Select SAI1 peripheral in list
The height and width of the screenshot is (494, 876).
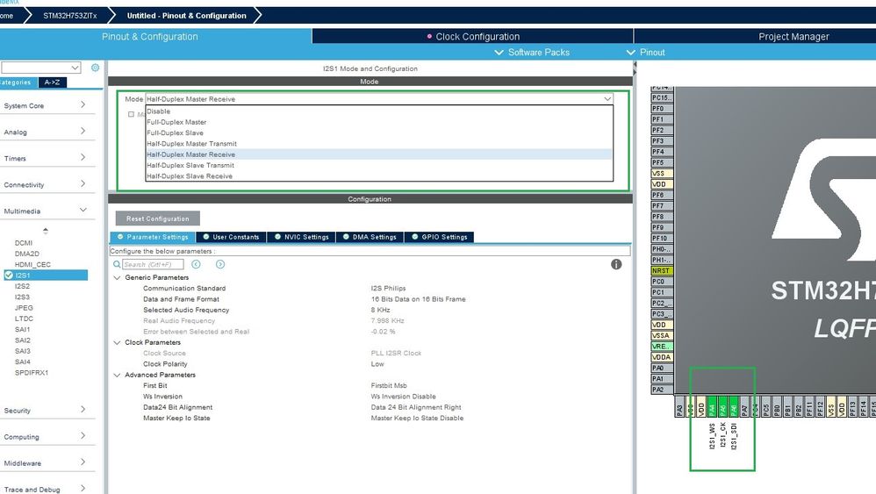click(x=22, y=329)
